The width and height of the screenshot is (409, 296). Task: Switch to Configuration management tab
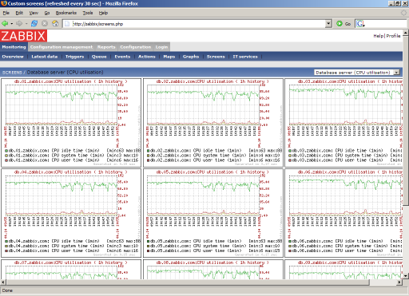point(62,47)
